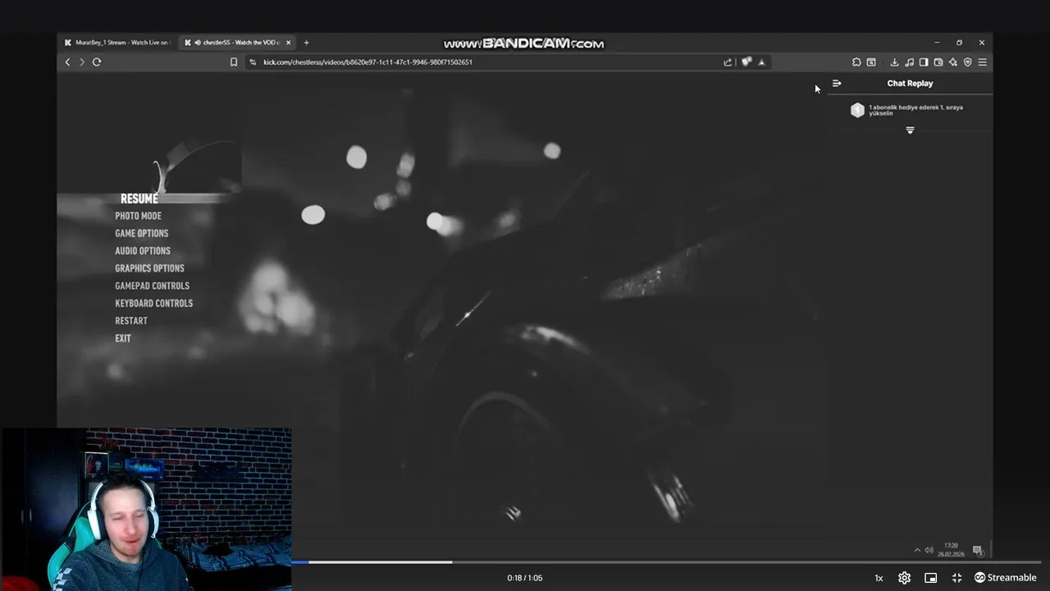Select RESUME in pause menu
This screenshot has width=1050, height=591.
coord(139,199)
